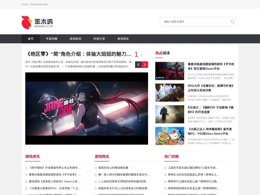
Task: Click the 太鼓之达人 article description text
Action: click(x=211, y=141)
